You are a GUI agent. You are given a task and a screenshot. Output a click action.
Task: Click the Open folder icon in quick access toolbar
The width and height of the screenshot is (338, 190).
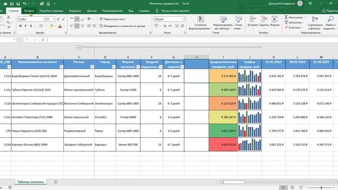(x=5, y=4)
